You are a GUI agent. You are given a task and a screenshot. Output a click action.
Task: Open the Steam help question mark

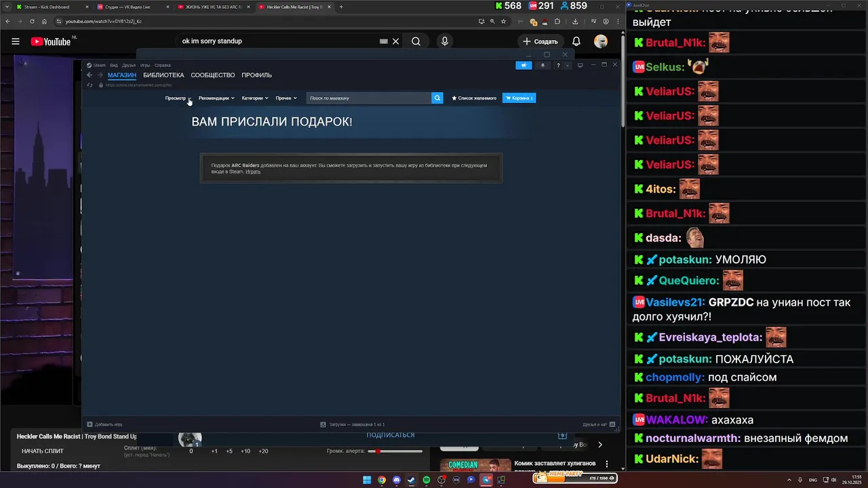558,65
